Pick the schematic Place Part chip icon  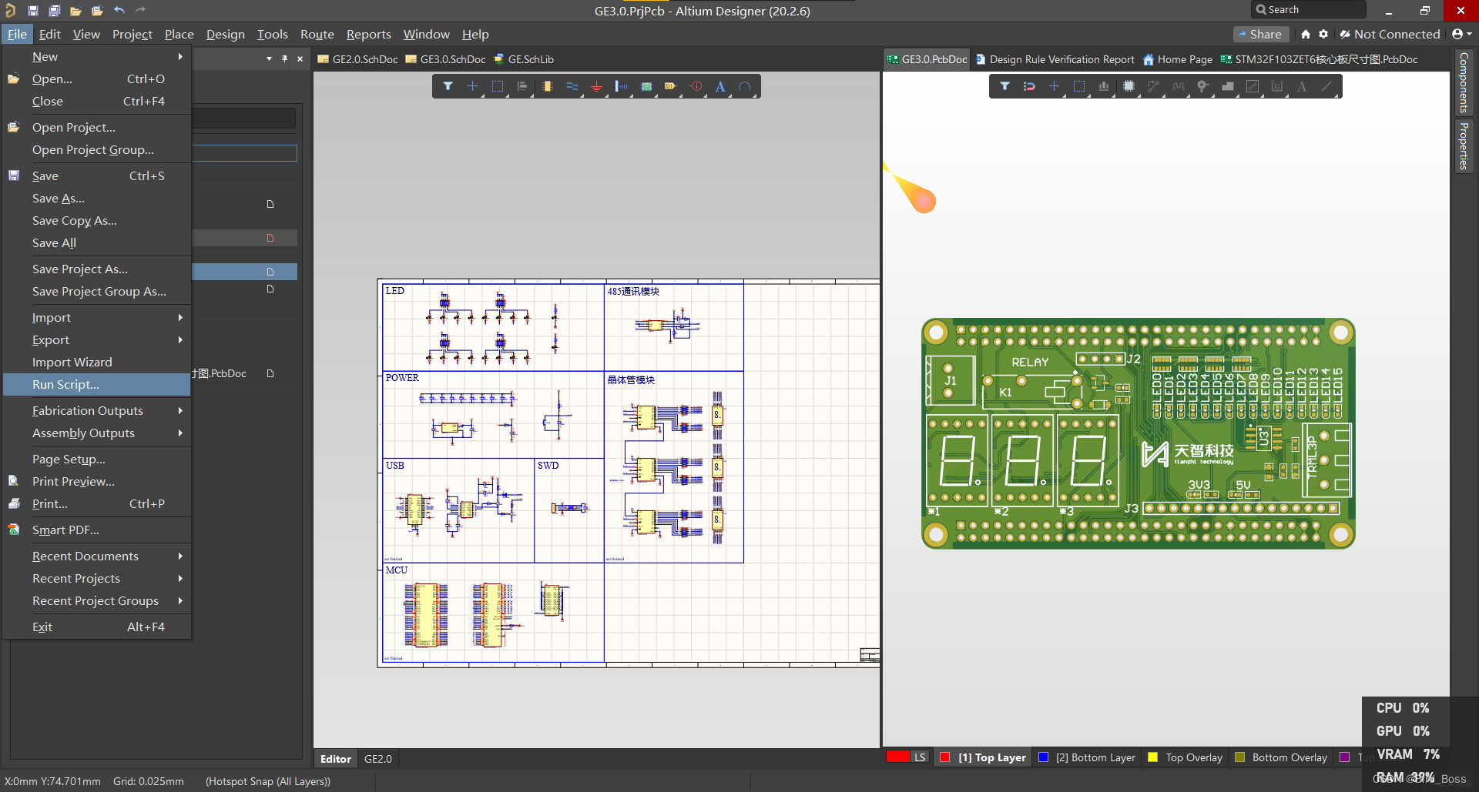tap(547, 86)
